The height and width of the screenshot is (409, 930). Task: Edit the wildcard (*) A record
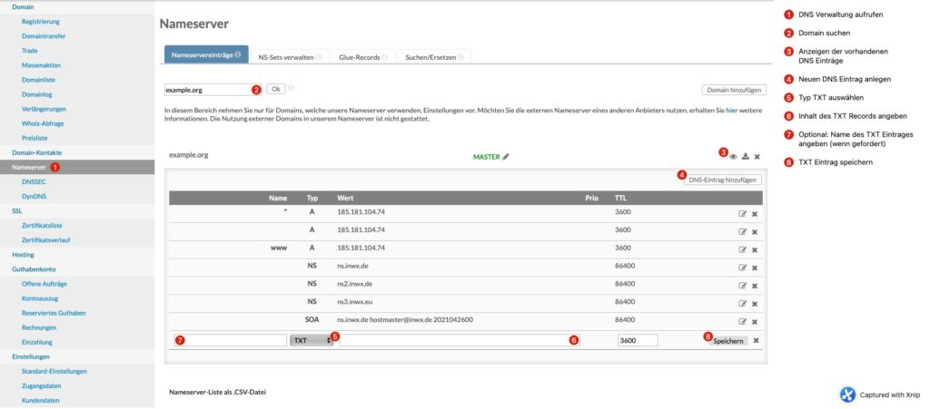click(x=742, y=214)
